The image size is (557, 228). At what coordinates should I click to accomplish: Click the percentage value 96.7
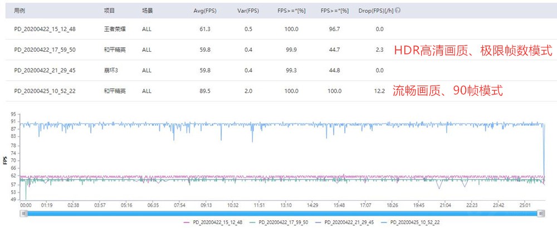coord(334,29)
